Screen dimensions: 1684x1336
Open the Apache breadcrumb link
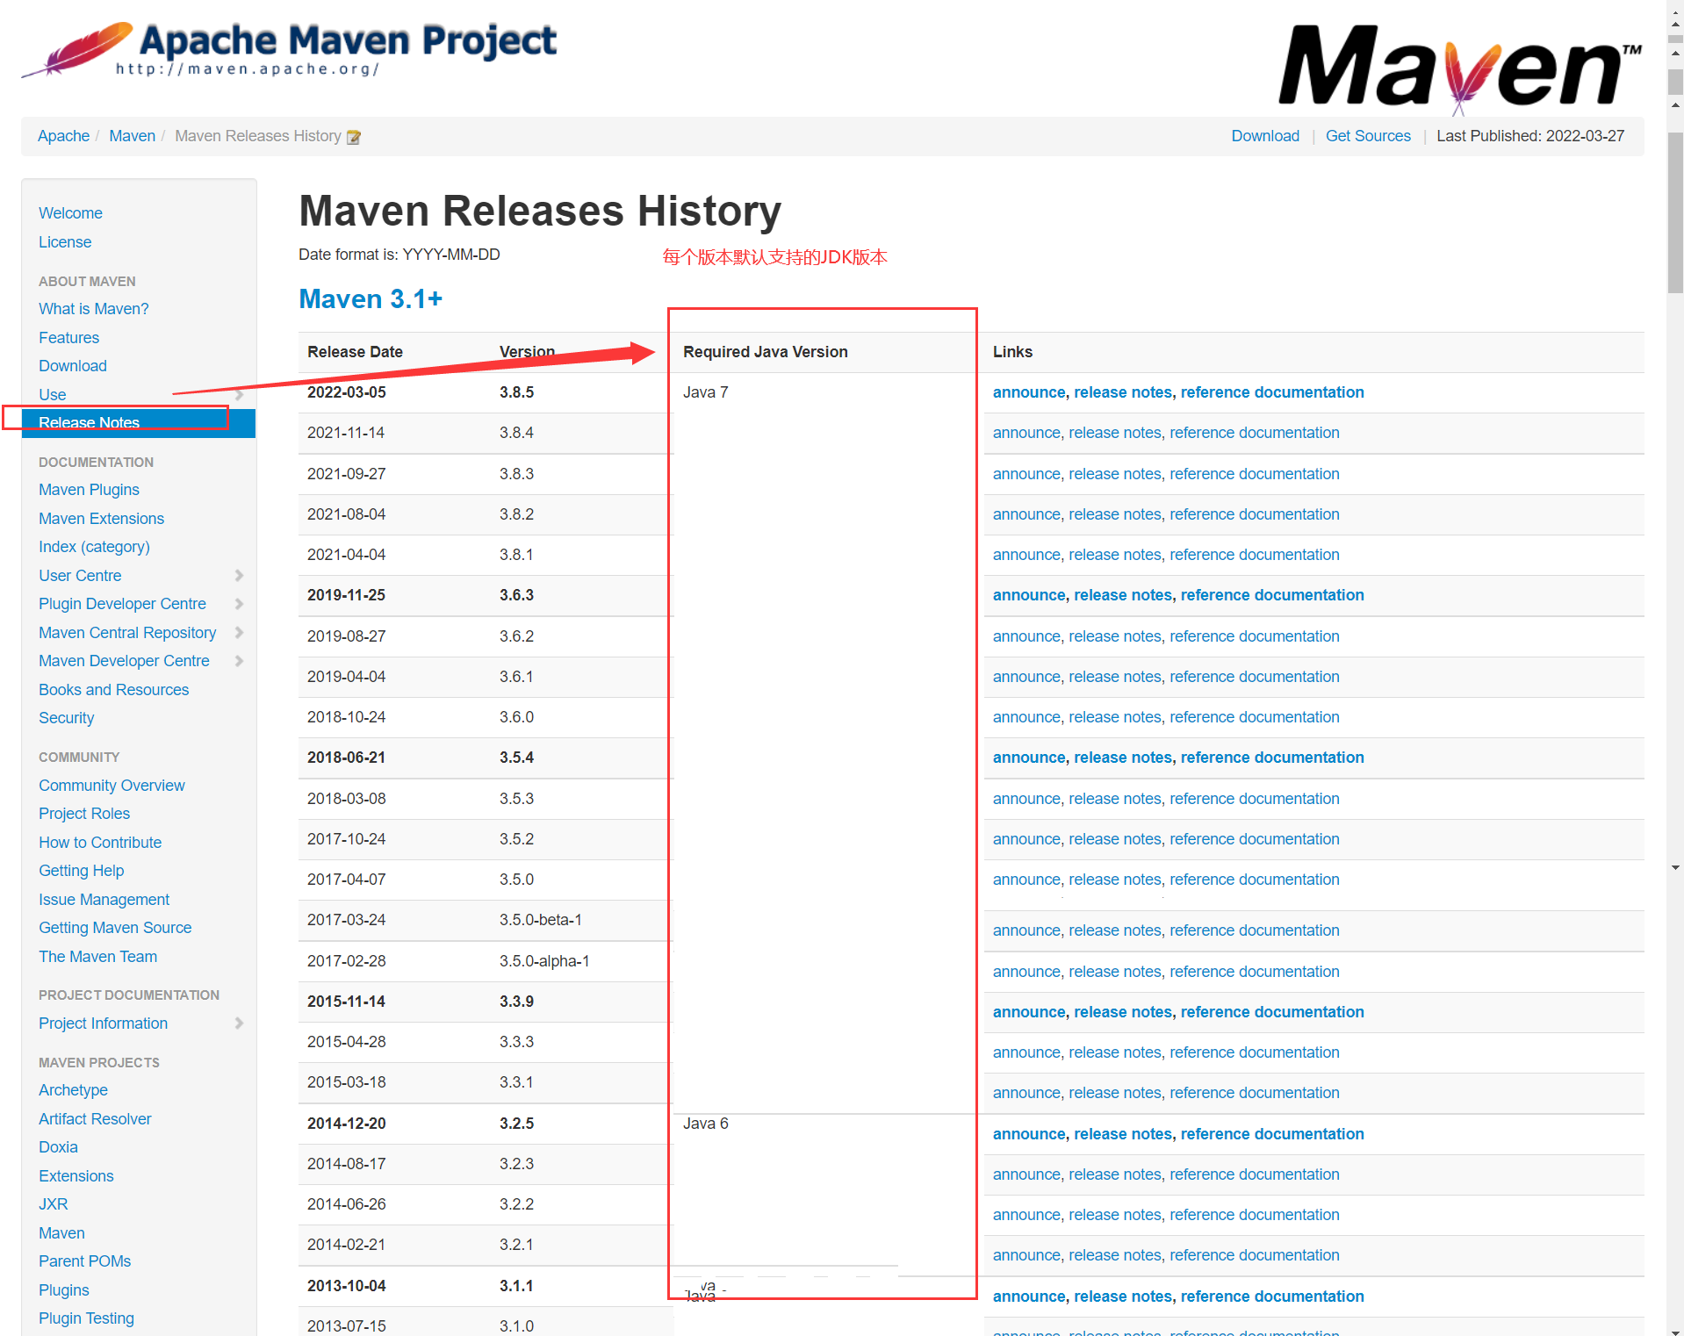[63, 136]
